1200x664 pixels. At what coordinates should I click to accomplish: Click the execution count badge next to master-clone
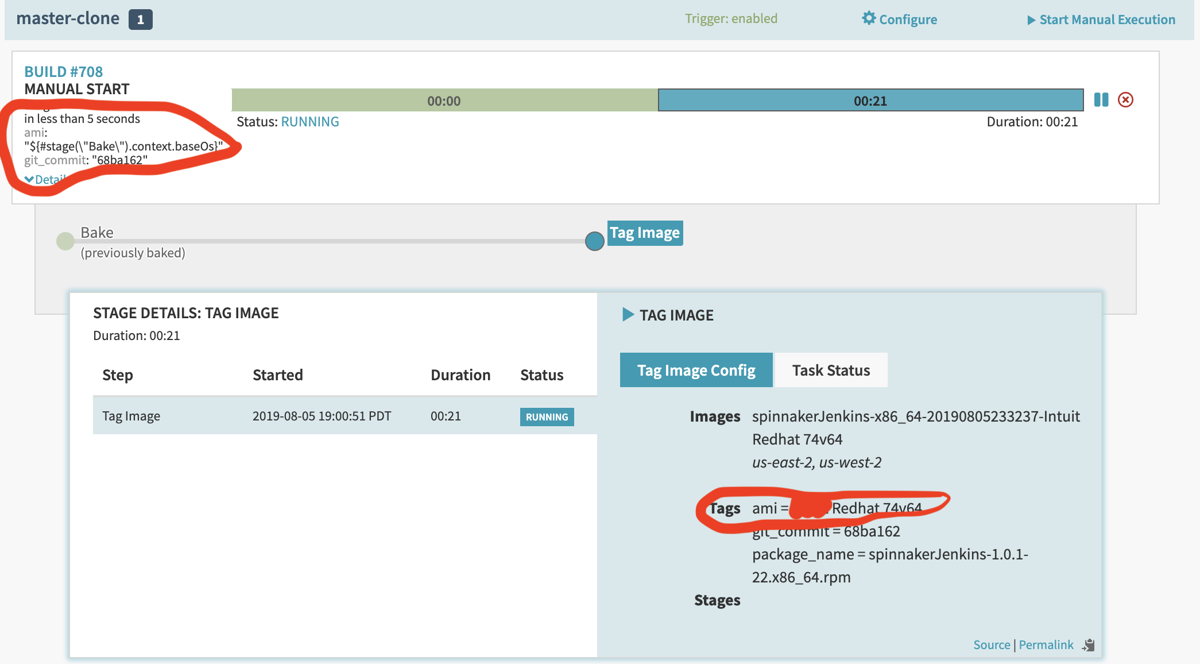pos(142,18)
